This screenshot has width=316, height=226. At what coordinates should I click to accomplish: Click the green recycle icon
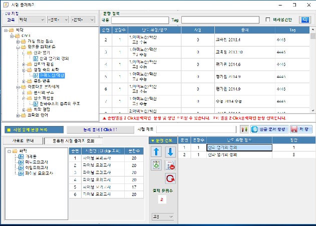click(156, 165)
